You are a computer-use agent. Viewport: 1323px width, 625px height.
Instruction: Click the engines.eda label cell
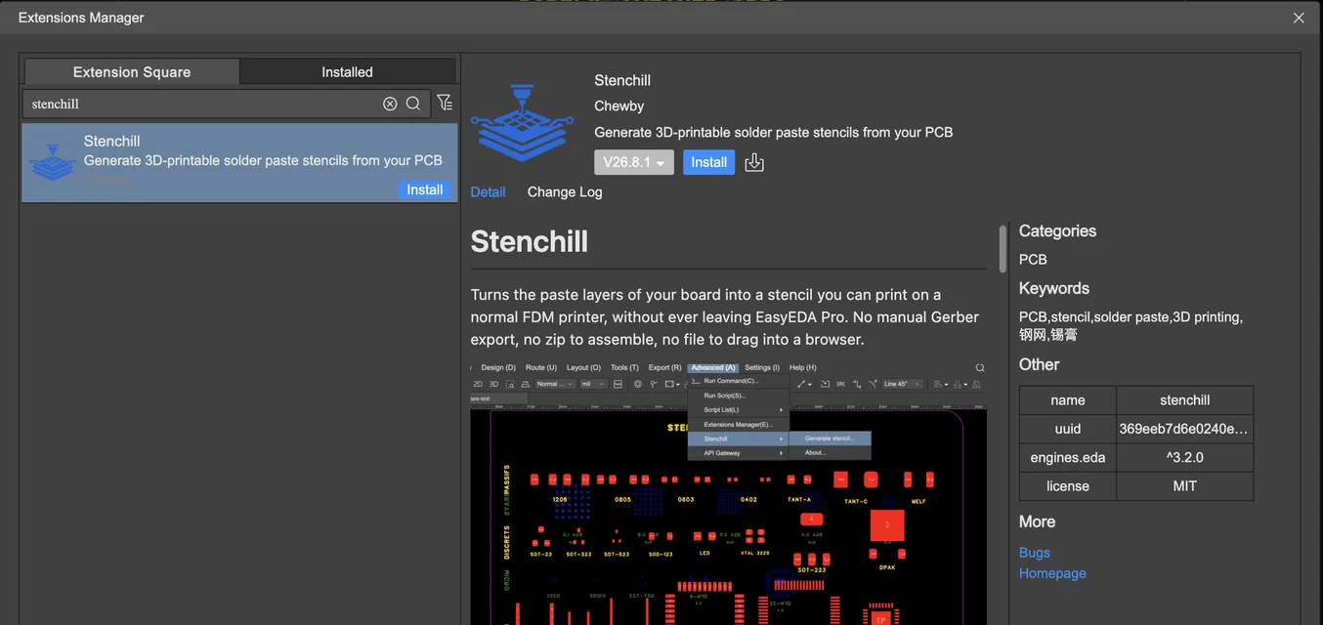[1068, 457]
